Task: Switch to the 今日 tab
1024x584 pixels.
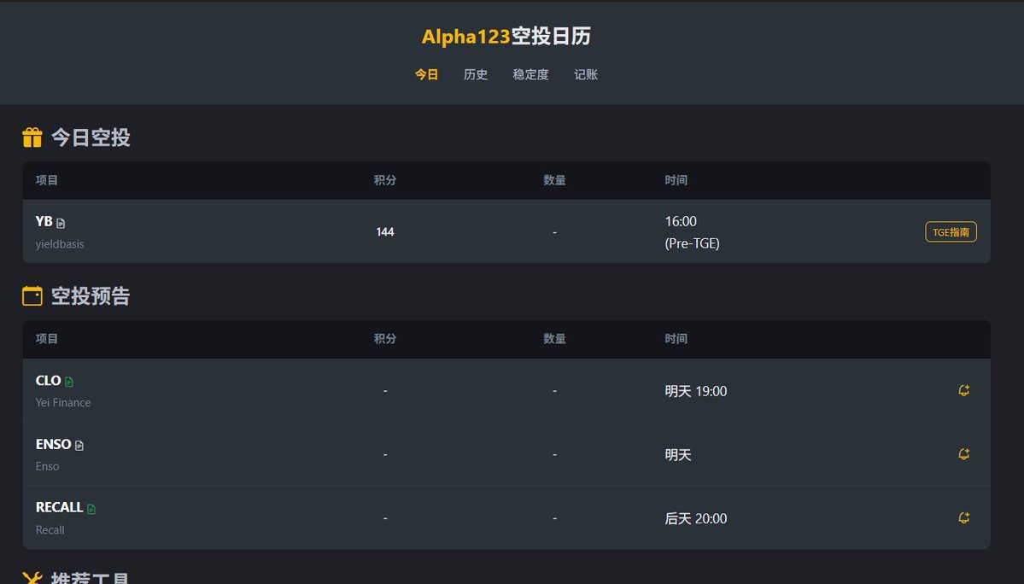Action: [426, 74]
